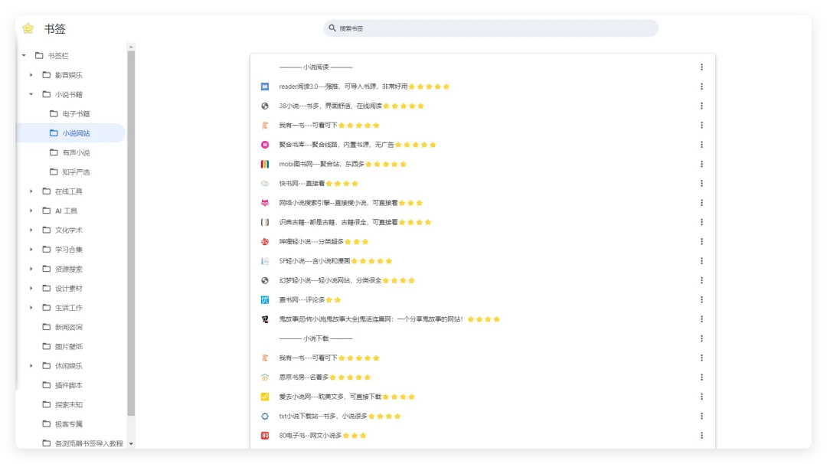Select the 有声小说 folder
Screen dimensions: 827x464
pos(70,152)
